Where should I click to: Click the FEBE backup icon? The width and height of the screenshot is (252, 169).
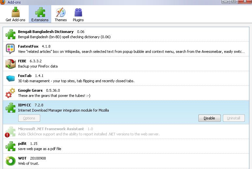click(x=10, y=64)
